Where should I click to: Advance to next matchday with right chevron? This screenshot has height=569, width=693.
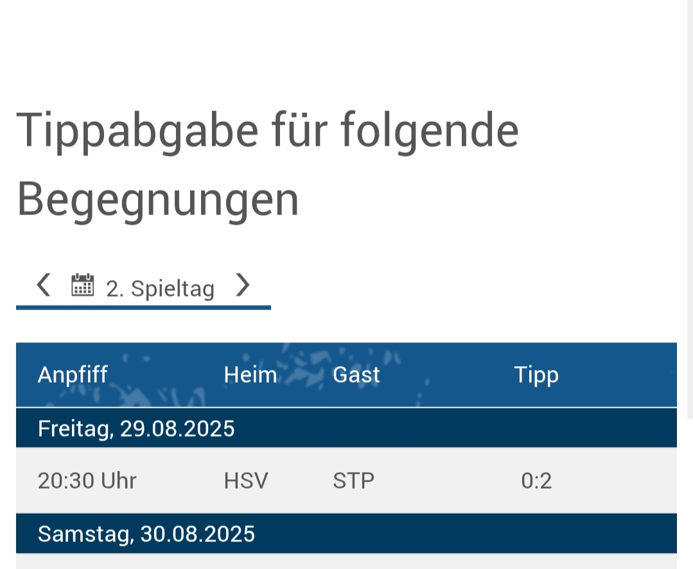pyautogui.click(x=242, y=284)
